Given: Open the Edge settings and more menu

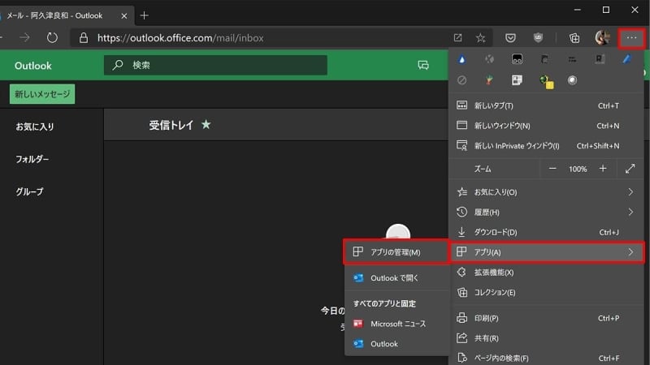Looking at the screenshot, I should coord(631,37).
